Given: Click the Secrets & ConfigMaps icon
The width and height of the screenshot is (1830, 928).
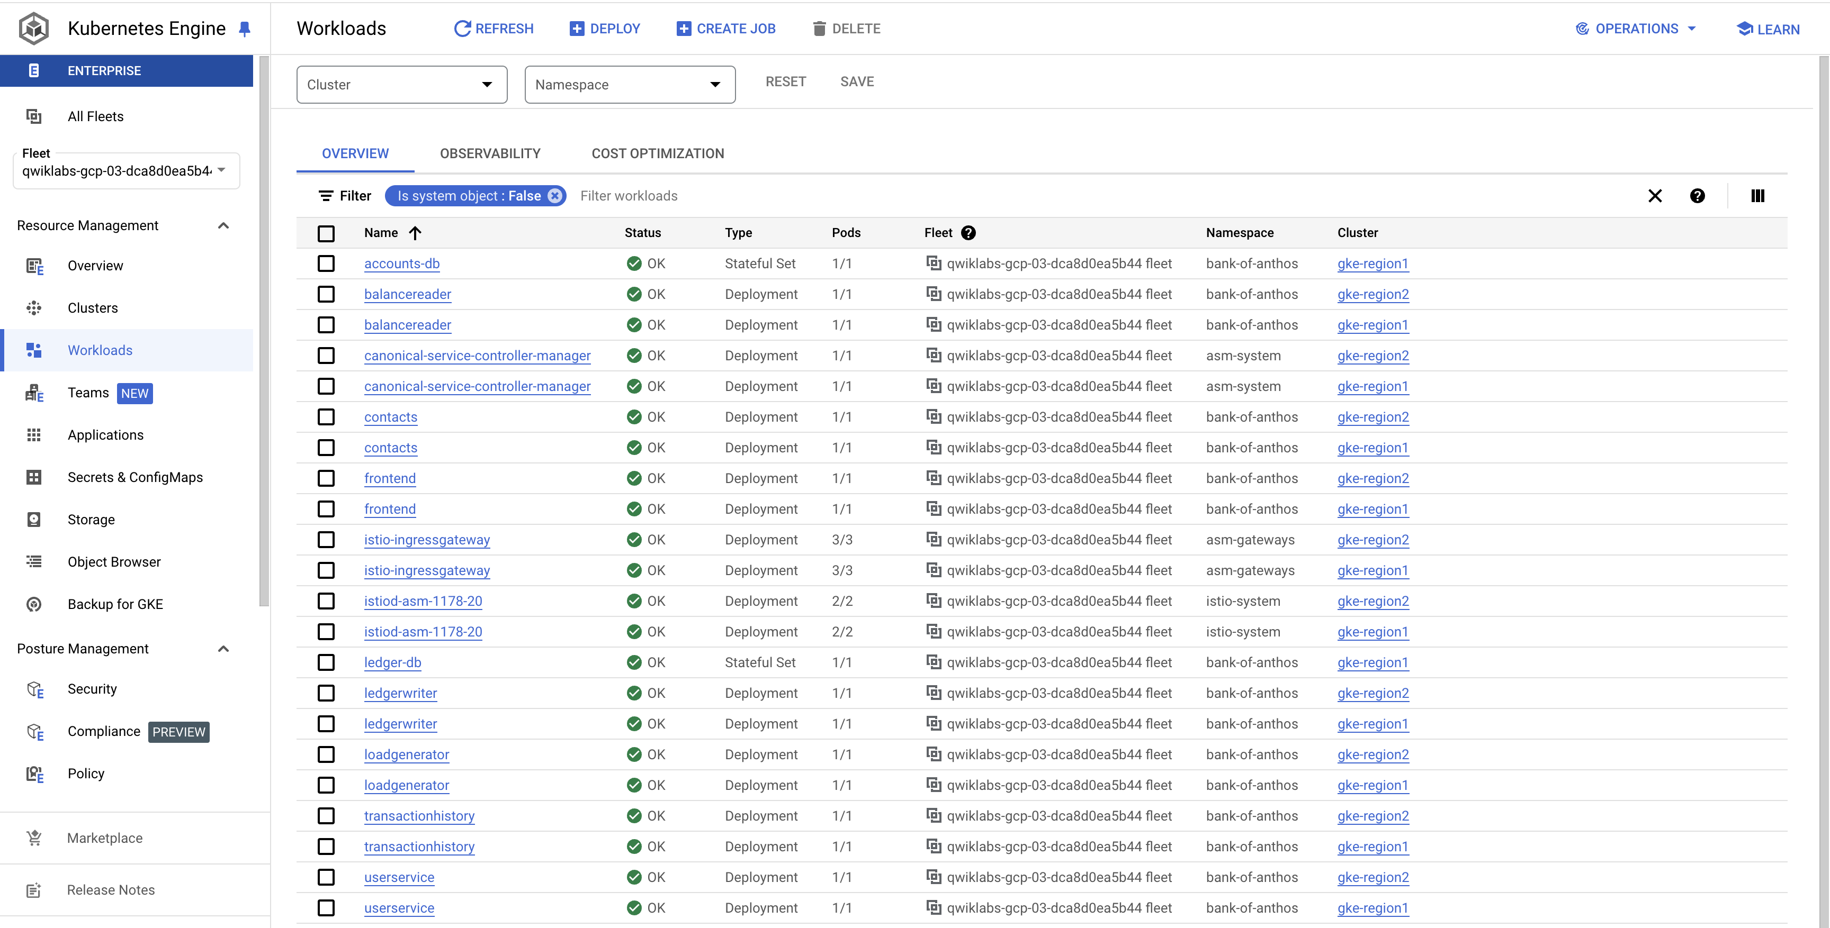Looking at the screenshot, I should [33, 477].
